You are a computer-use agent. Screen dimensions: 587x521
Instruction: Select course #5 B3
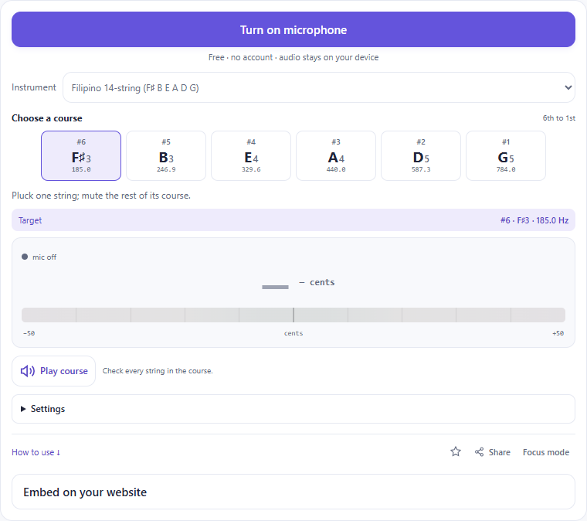click(166, 156)
